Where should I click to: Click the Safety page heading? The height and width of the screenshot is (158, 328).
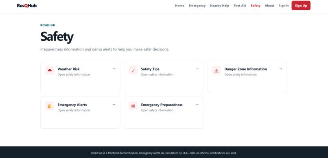57,37
